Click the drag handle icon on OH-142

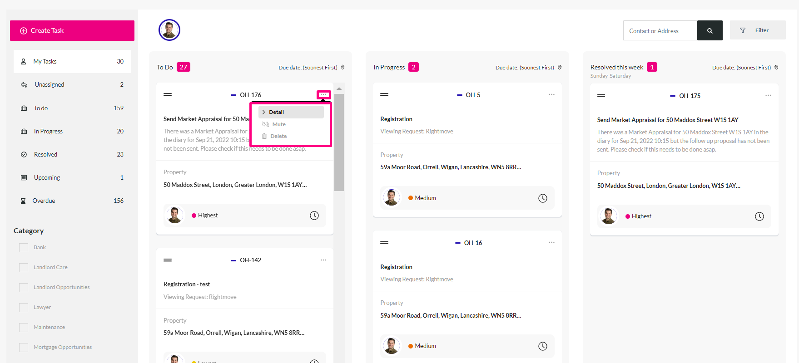tap(168, 260)
